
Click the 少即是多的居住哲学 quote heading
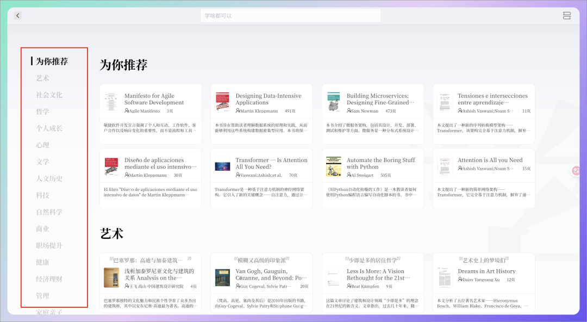tap(372, 260)
